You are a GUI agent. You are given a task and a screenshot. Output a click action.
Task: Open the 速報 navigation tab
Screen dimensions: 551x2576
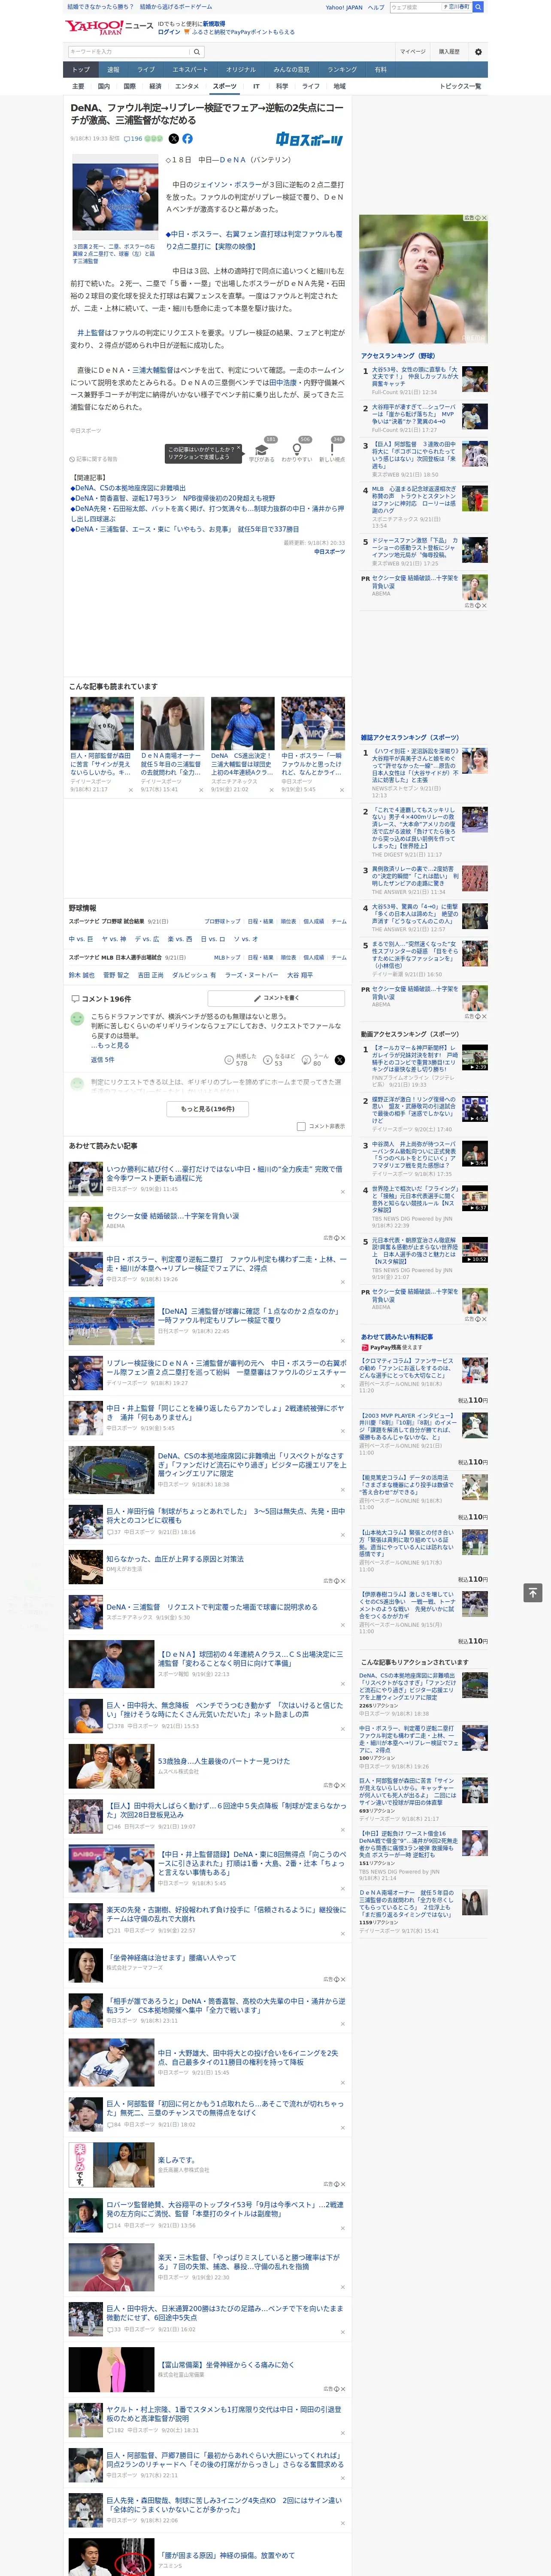[113, 70]
